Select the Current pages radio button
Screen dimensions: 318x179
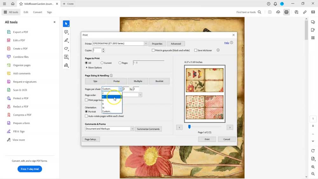(102, 63)
